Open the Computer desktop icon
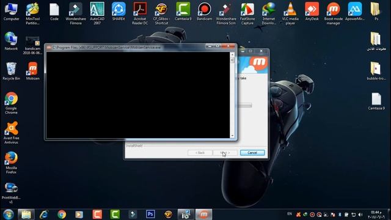This screenshot has height=220, width=391. click(11, 12)
